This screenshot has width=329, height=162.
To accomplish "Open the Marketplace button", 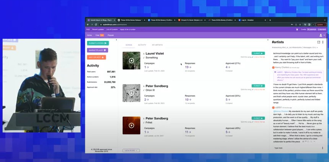I will (98, 50).
